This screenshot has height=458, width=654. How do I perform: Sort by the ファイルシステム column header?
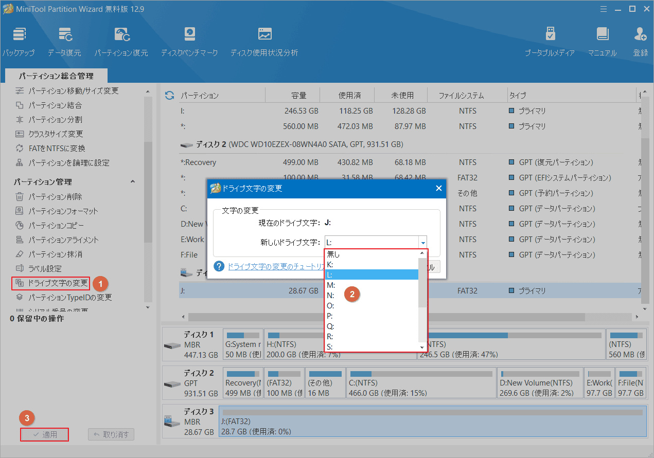click(x=468, y=96)
